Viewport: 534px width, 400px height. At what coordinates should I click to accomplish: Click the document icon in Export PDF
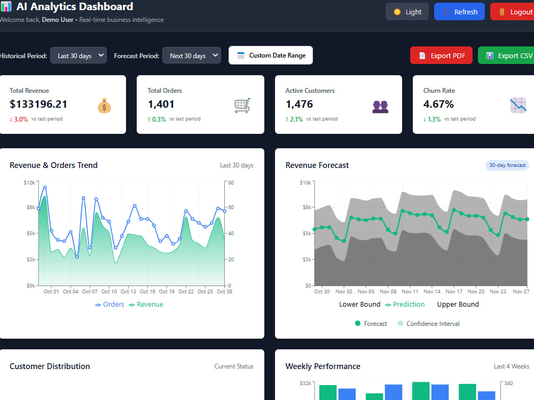pyautogui.click(x=422, y=56)
